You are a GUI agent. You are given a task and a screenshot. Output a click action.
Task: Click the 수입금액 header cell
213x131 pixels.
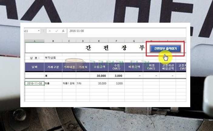click(x=99, y=67)
